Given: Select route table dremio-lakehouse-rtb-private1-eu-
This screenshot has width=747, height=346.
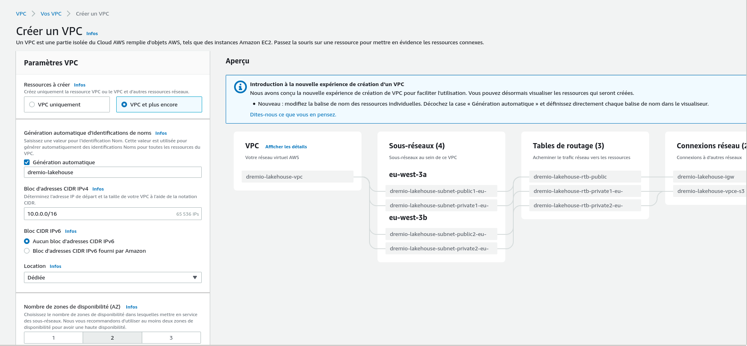Looking at the screenshot, I should pos(585,191).
